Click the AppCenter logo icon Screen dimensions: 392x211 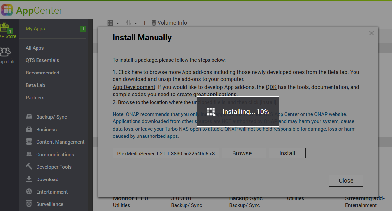(7, 10)
